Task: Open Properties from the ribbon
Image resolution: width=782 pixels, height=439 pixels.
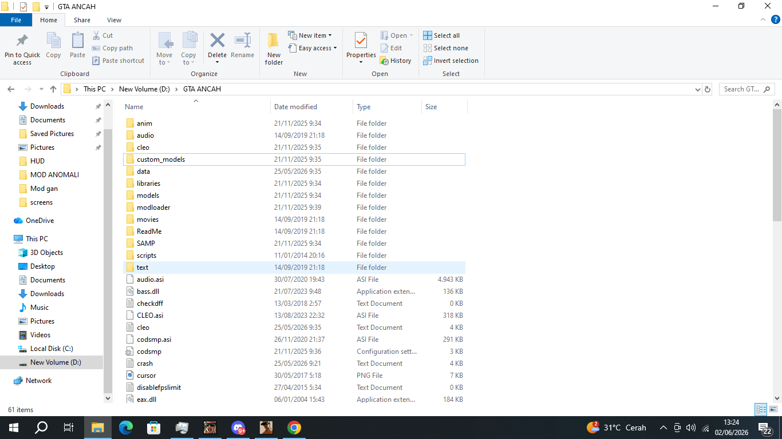Action: pos(361,48)
